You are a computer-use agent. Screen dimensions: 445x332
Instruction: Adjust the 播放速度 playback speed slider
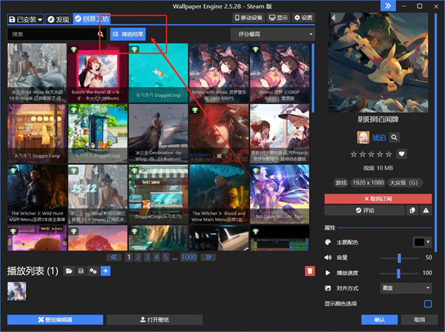pyautogui.click(x=399, y=273)
